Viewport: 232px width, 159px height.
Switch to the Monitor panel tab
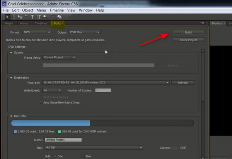click(217, 23)
